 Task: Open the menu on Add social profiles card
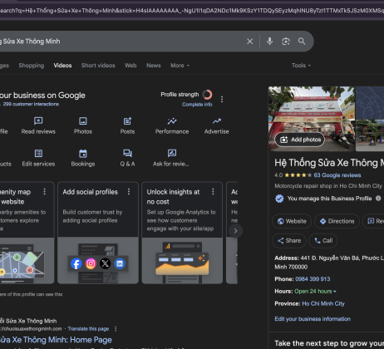129,191
